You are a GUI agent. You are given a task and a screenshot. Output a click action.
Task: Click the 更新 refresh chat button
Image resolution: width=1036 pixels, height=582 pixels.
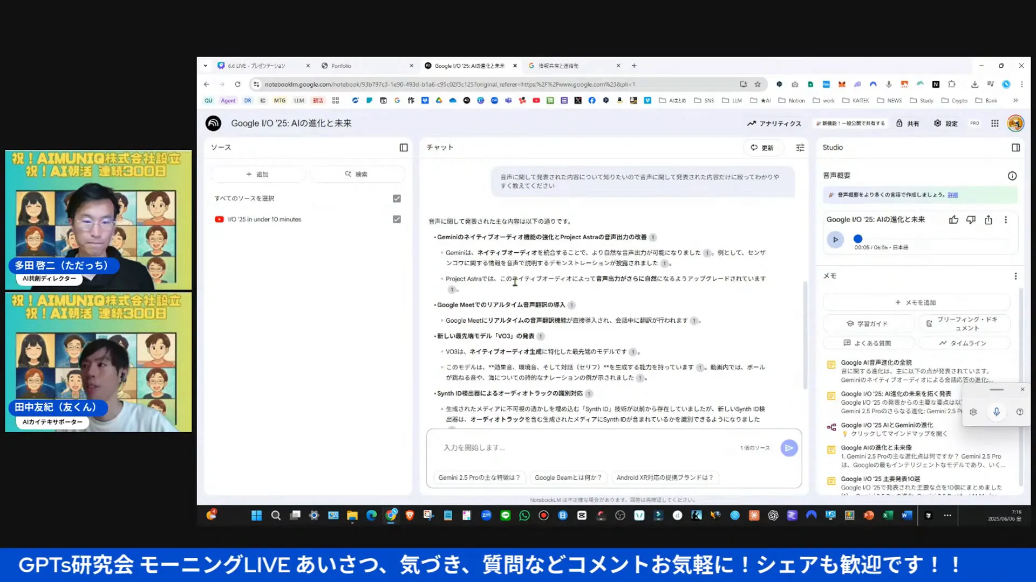pyautogui.click(x=762, y=148)
